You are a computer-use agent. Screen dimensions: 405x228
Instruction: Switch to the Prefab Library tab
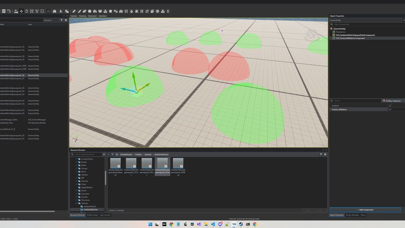tap(92, 215)
